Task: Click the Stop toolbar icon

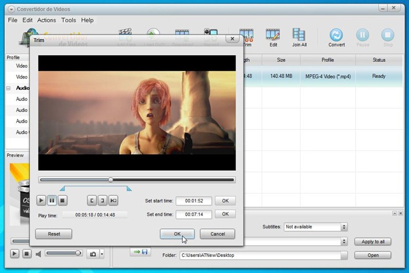Action: tap(387, 38)
